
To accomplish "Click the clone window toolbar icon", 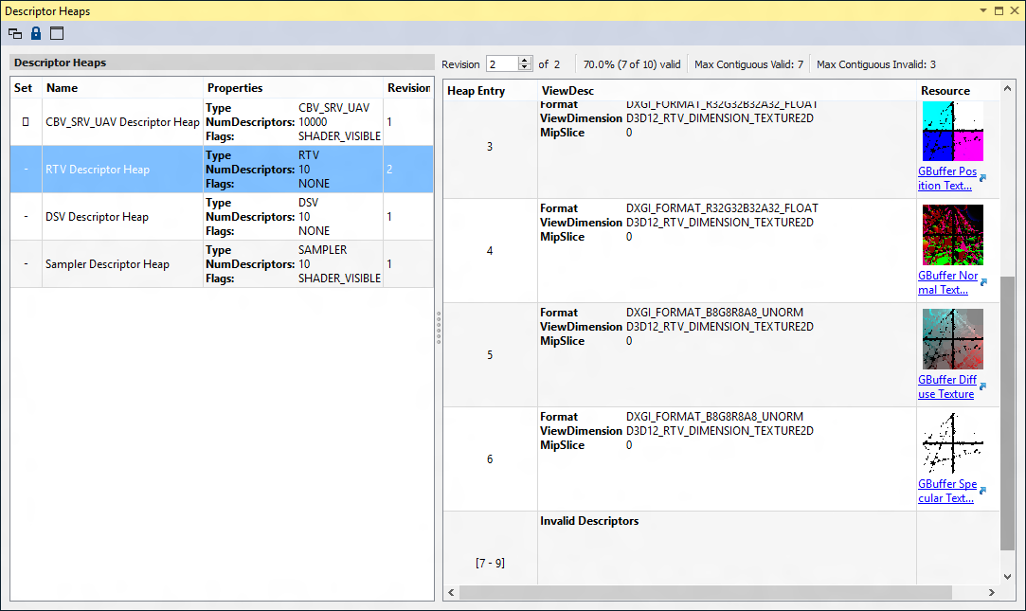I will click(15, 33).
